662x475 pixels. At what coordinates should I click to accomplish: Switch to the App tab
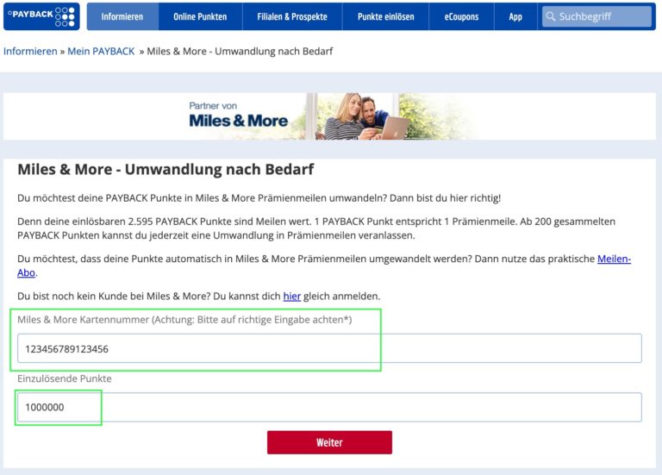[x=515, y=16]
